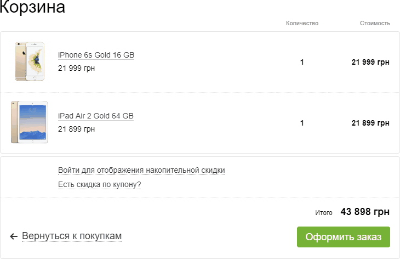Image resolution: width=400 pixels, height=260 pixels.
Task: Click the total amount 43 898 грн
Action: pyautogui.click(x=365, y=212)
